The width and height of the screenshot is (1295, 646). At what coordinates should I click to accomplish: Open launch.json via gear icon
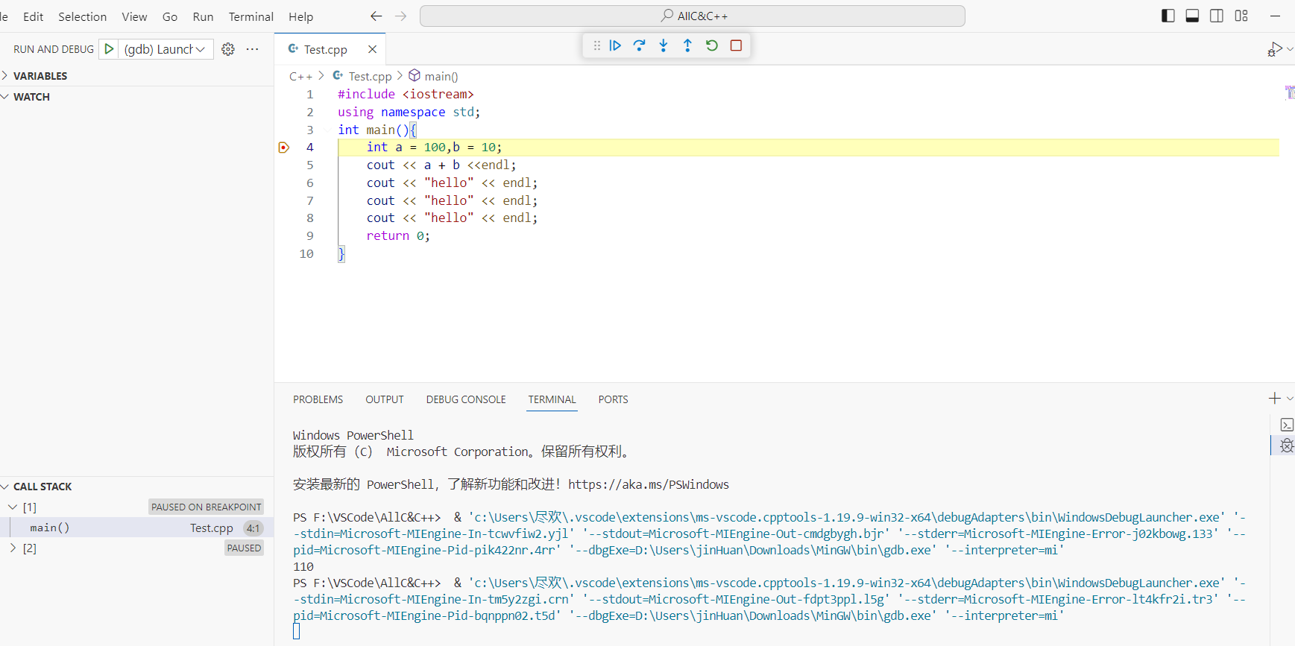click(228, 49)
